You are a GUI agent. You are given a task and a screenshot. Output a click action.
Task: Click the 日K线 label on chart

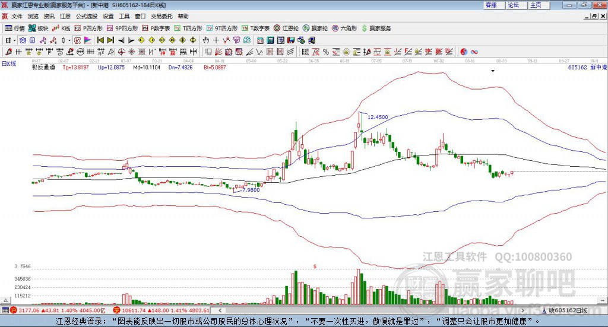coord(9,64)
